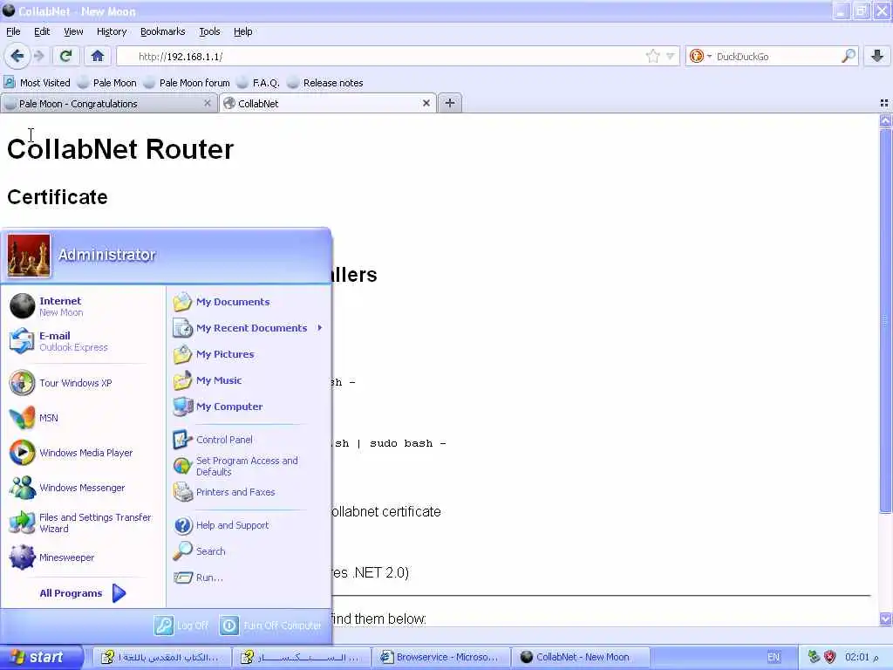Click the vertical scrollbar thumb
The height and width of the screenshot is (670, 893).
click(x=885, y=320)
